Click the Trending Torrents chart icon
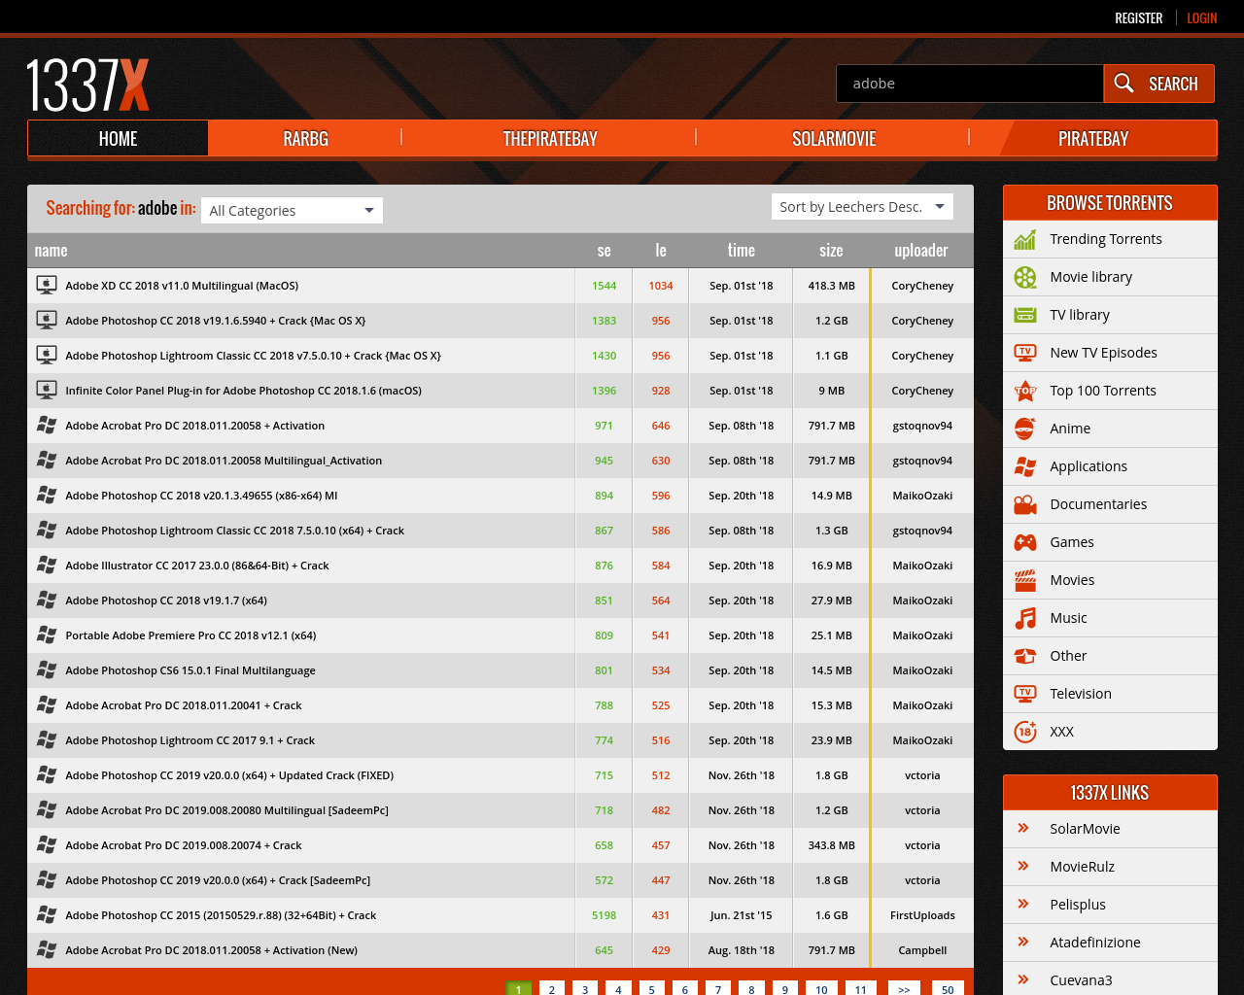 [1025, 239]
